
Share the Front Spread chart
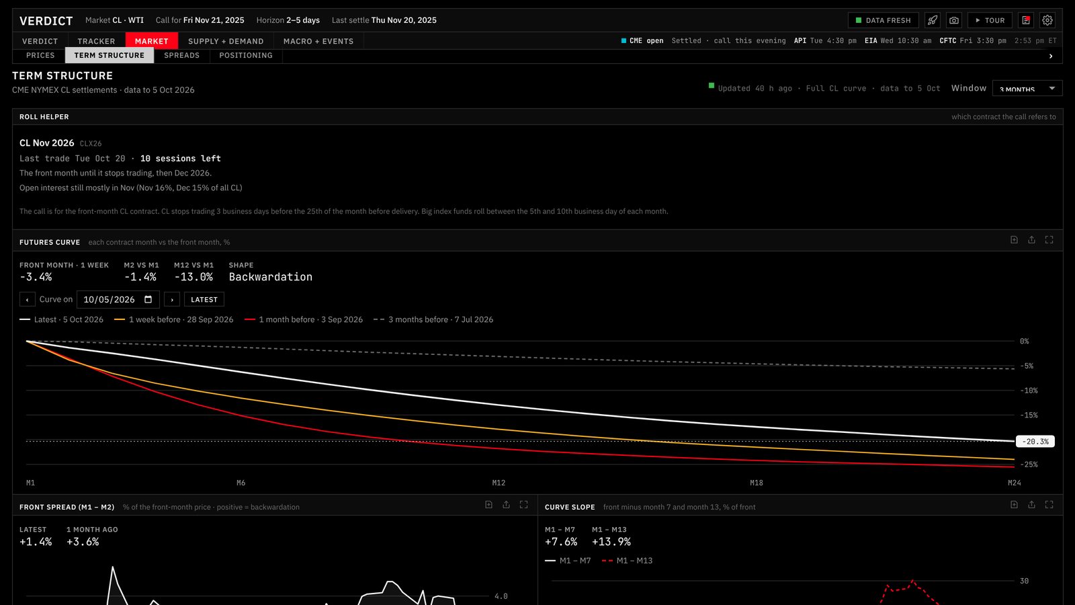point(507,505)
